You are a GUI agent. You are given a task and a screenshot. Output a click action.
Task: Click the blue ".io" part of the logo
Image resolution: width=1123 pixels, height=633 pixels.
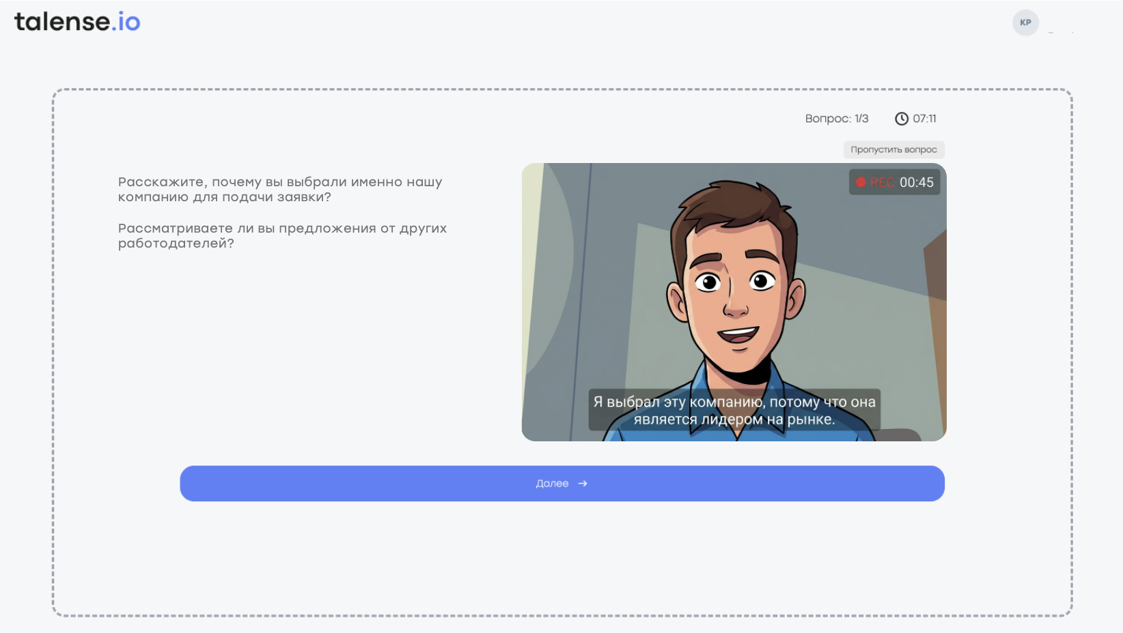tap(127, 22)
